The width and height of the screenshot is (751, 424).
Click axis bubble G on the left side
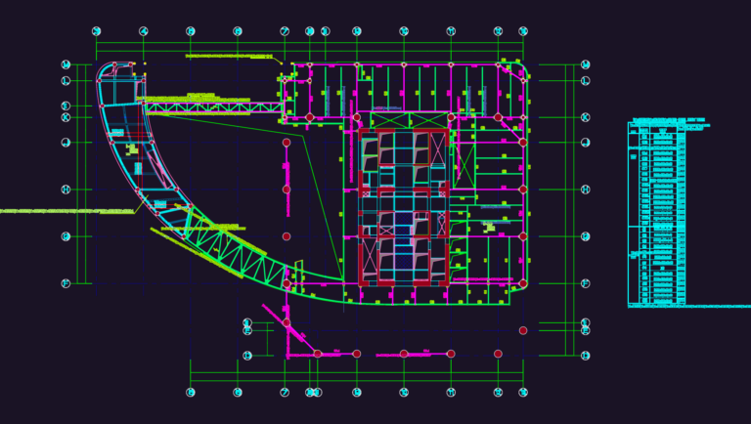click(x=66, y=236)
